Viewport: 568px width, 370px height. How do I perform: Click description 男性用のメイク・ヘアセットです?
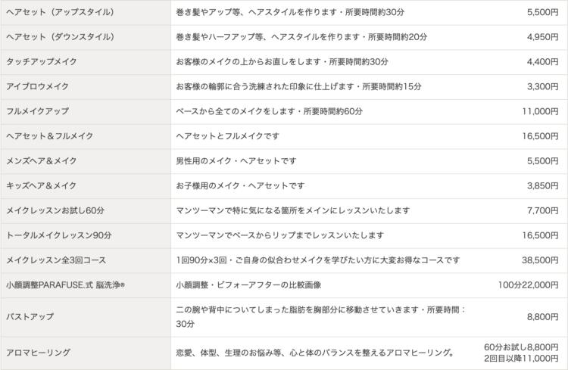pyautogui.click(x=236, y=161)
